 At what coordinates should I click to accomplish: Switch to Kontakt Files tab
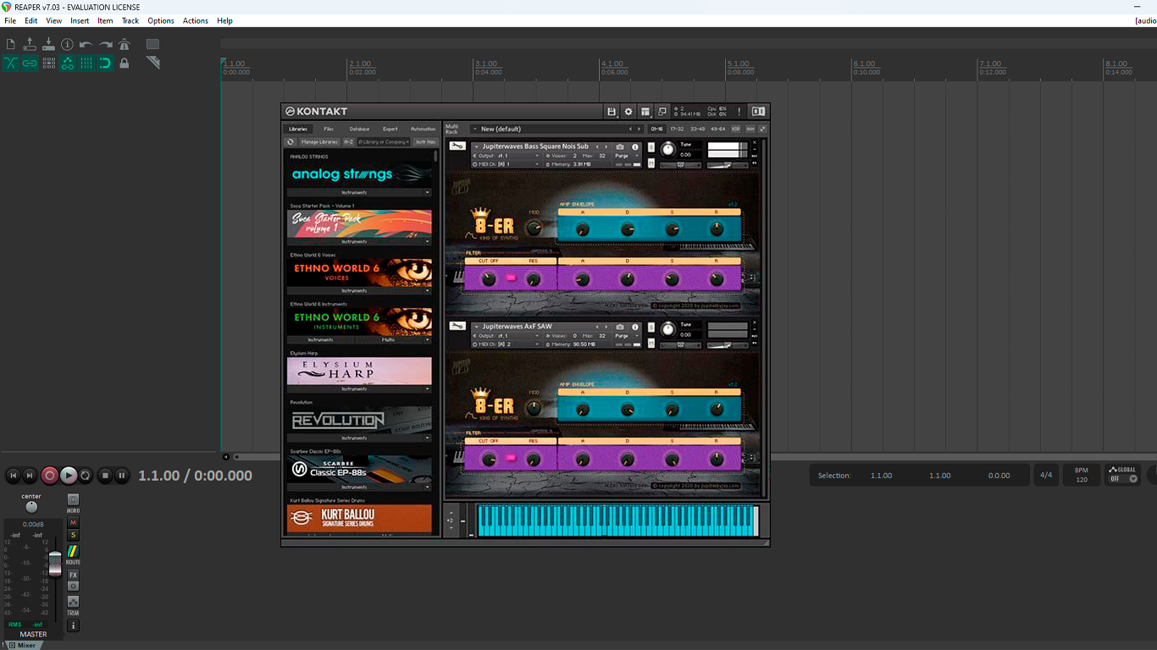[329, 129]
